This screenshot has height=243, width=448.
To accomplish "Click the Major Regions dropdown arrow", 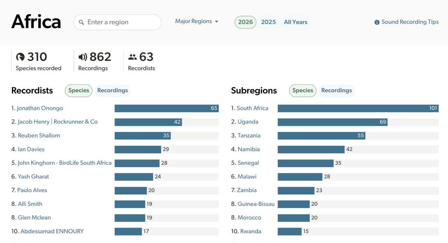I will [x=217, y=22].
